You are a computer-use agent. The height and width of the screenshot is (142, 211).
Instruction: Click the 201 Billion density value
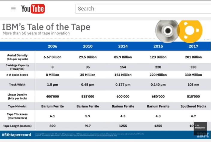pos(193,57)
